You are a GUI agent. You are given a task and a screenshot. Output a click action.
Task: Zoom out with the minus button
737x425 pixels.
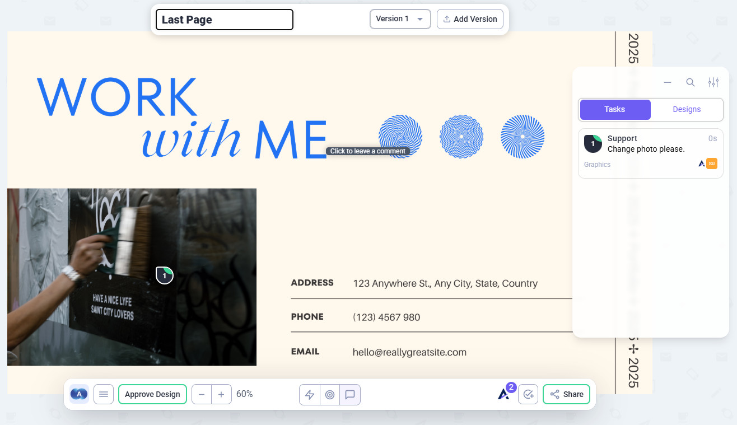click(202, 395)
